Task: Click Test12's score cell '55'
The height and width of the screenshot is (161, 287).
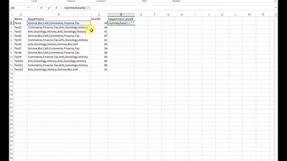Action: (x=99, y=69)
